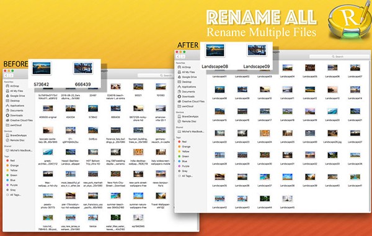Select the 409500-original image thumbnail
The width and height of the screenshot is (372, 236).
tap(48, 109)
